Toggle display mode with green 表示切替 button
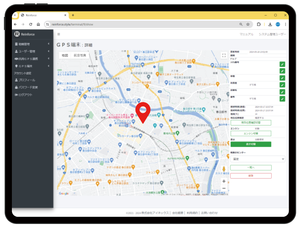 [x=251, y=144]
